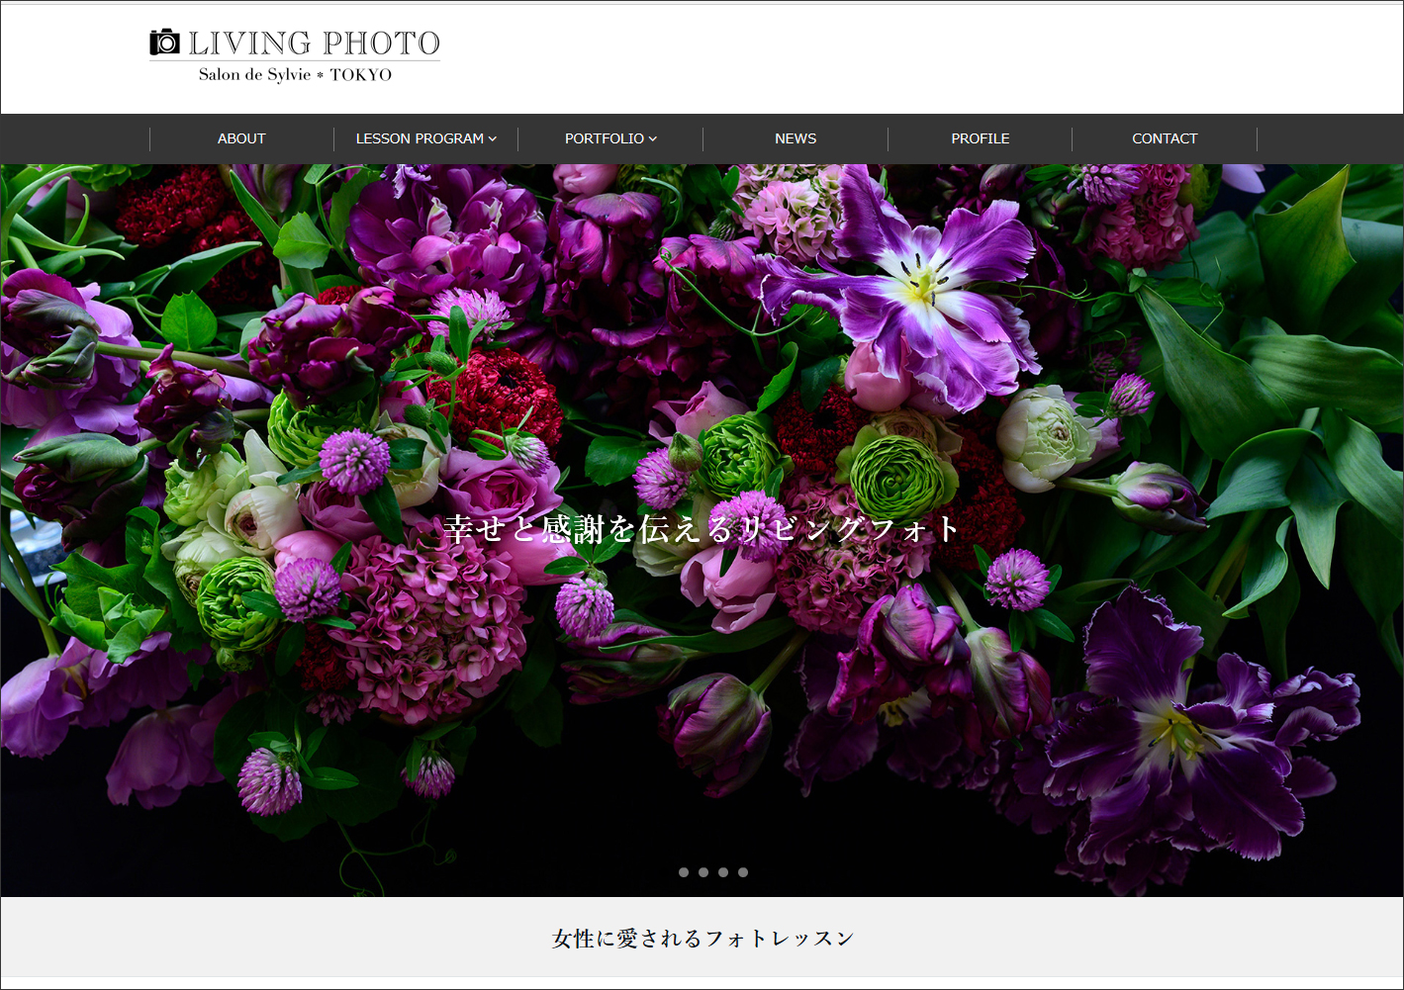Select the second slider pagination dot

click(703, 872)
